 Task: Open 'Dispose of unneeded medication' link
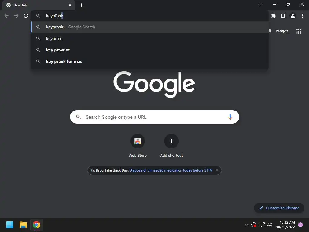[x=171, y=170]
